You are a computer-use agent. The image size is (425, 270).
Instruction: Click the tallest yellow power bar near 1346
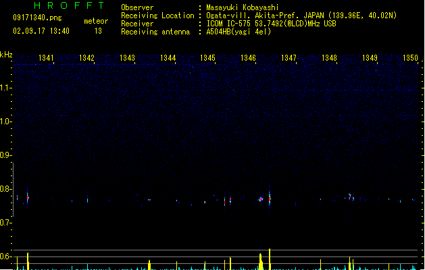(270, 259)
